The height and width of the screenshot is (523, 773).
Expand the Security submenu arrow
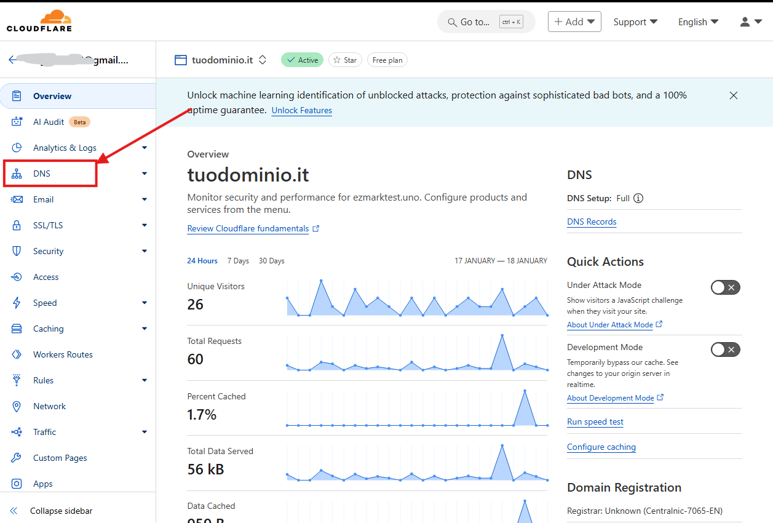pos(144,251)
